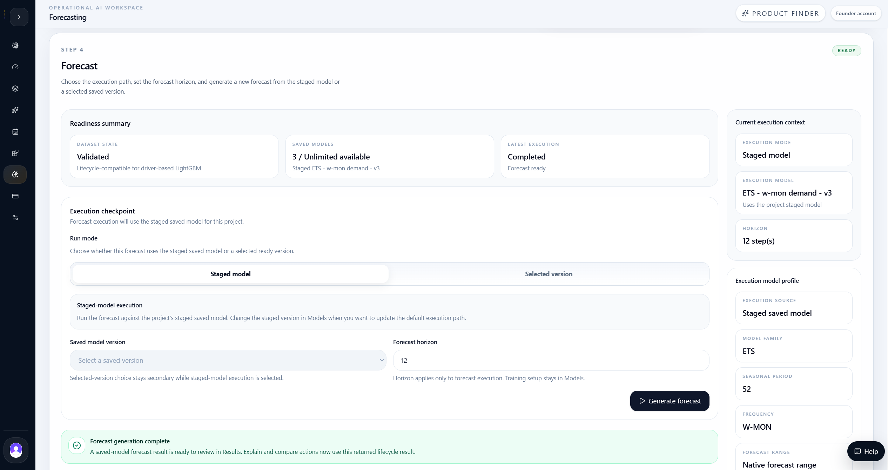The height and width of the screenshot is (470, 888).
Task: Click 'Staged ETS - w-mon demand - v3' text
Action: pyautogui.click(x=336, y=168)
